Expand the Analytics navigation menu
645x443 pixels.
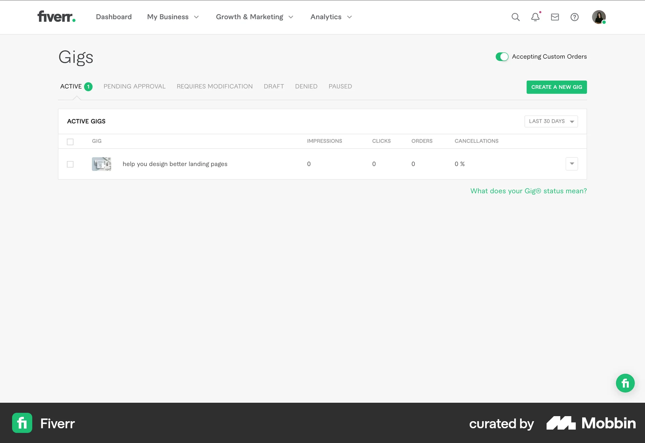click(331, 17)
